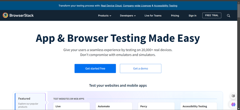The image size is (240, 110).
Task: Click the FREE TRIAL button
Action: point(212,16)
